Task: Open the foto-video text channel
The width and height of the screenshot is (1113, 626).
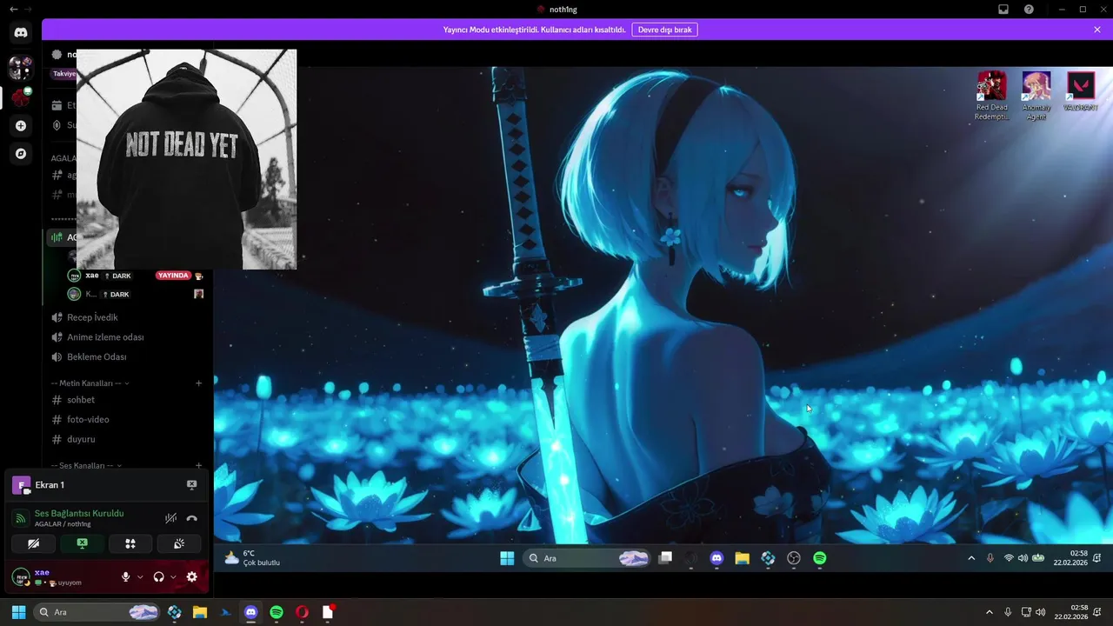Action: (x=127, y=420)
